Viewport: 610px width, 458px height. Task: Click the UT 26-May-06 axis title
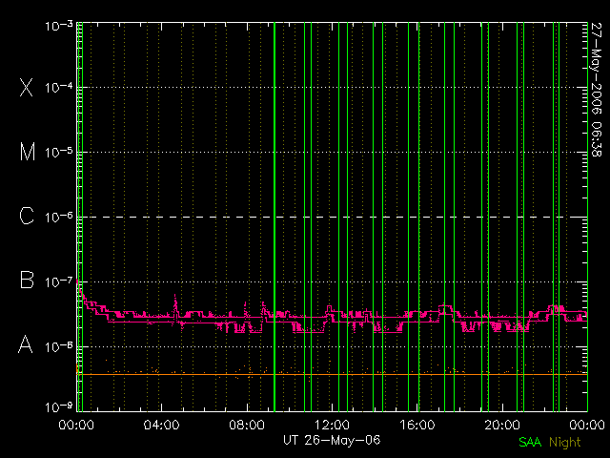[x=332, y=440]
